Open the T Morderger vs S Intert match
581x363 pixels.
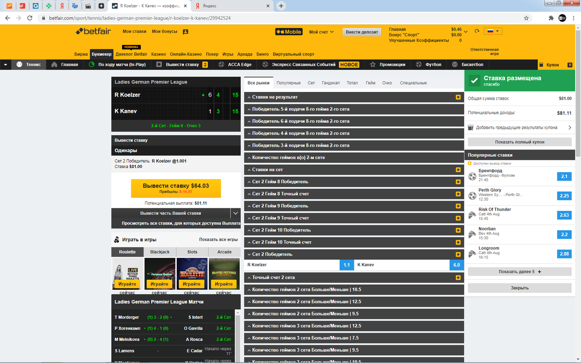click(x=173, y=317)
